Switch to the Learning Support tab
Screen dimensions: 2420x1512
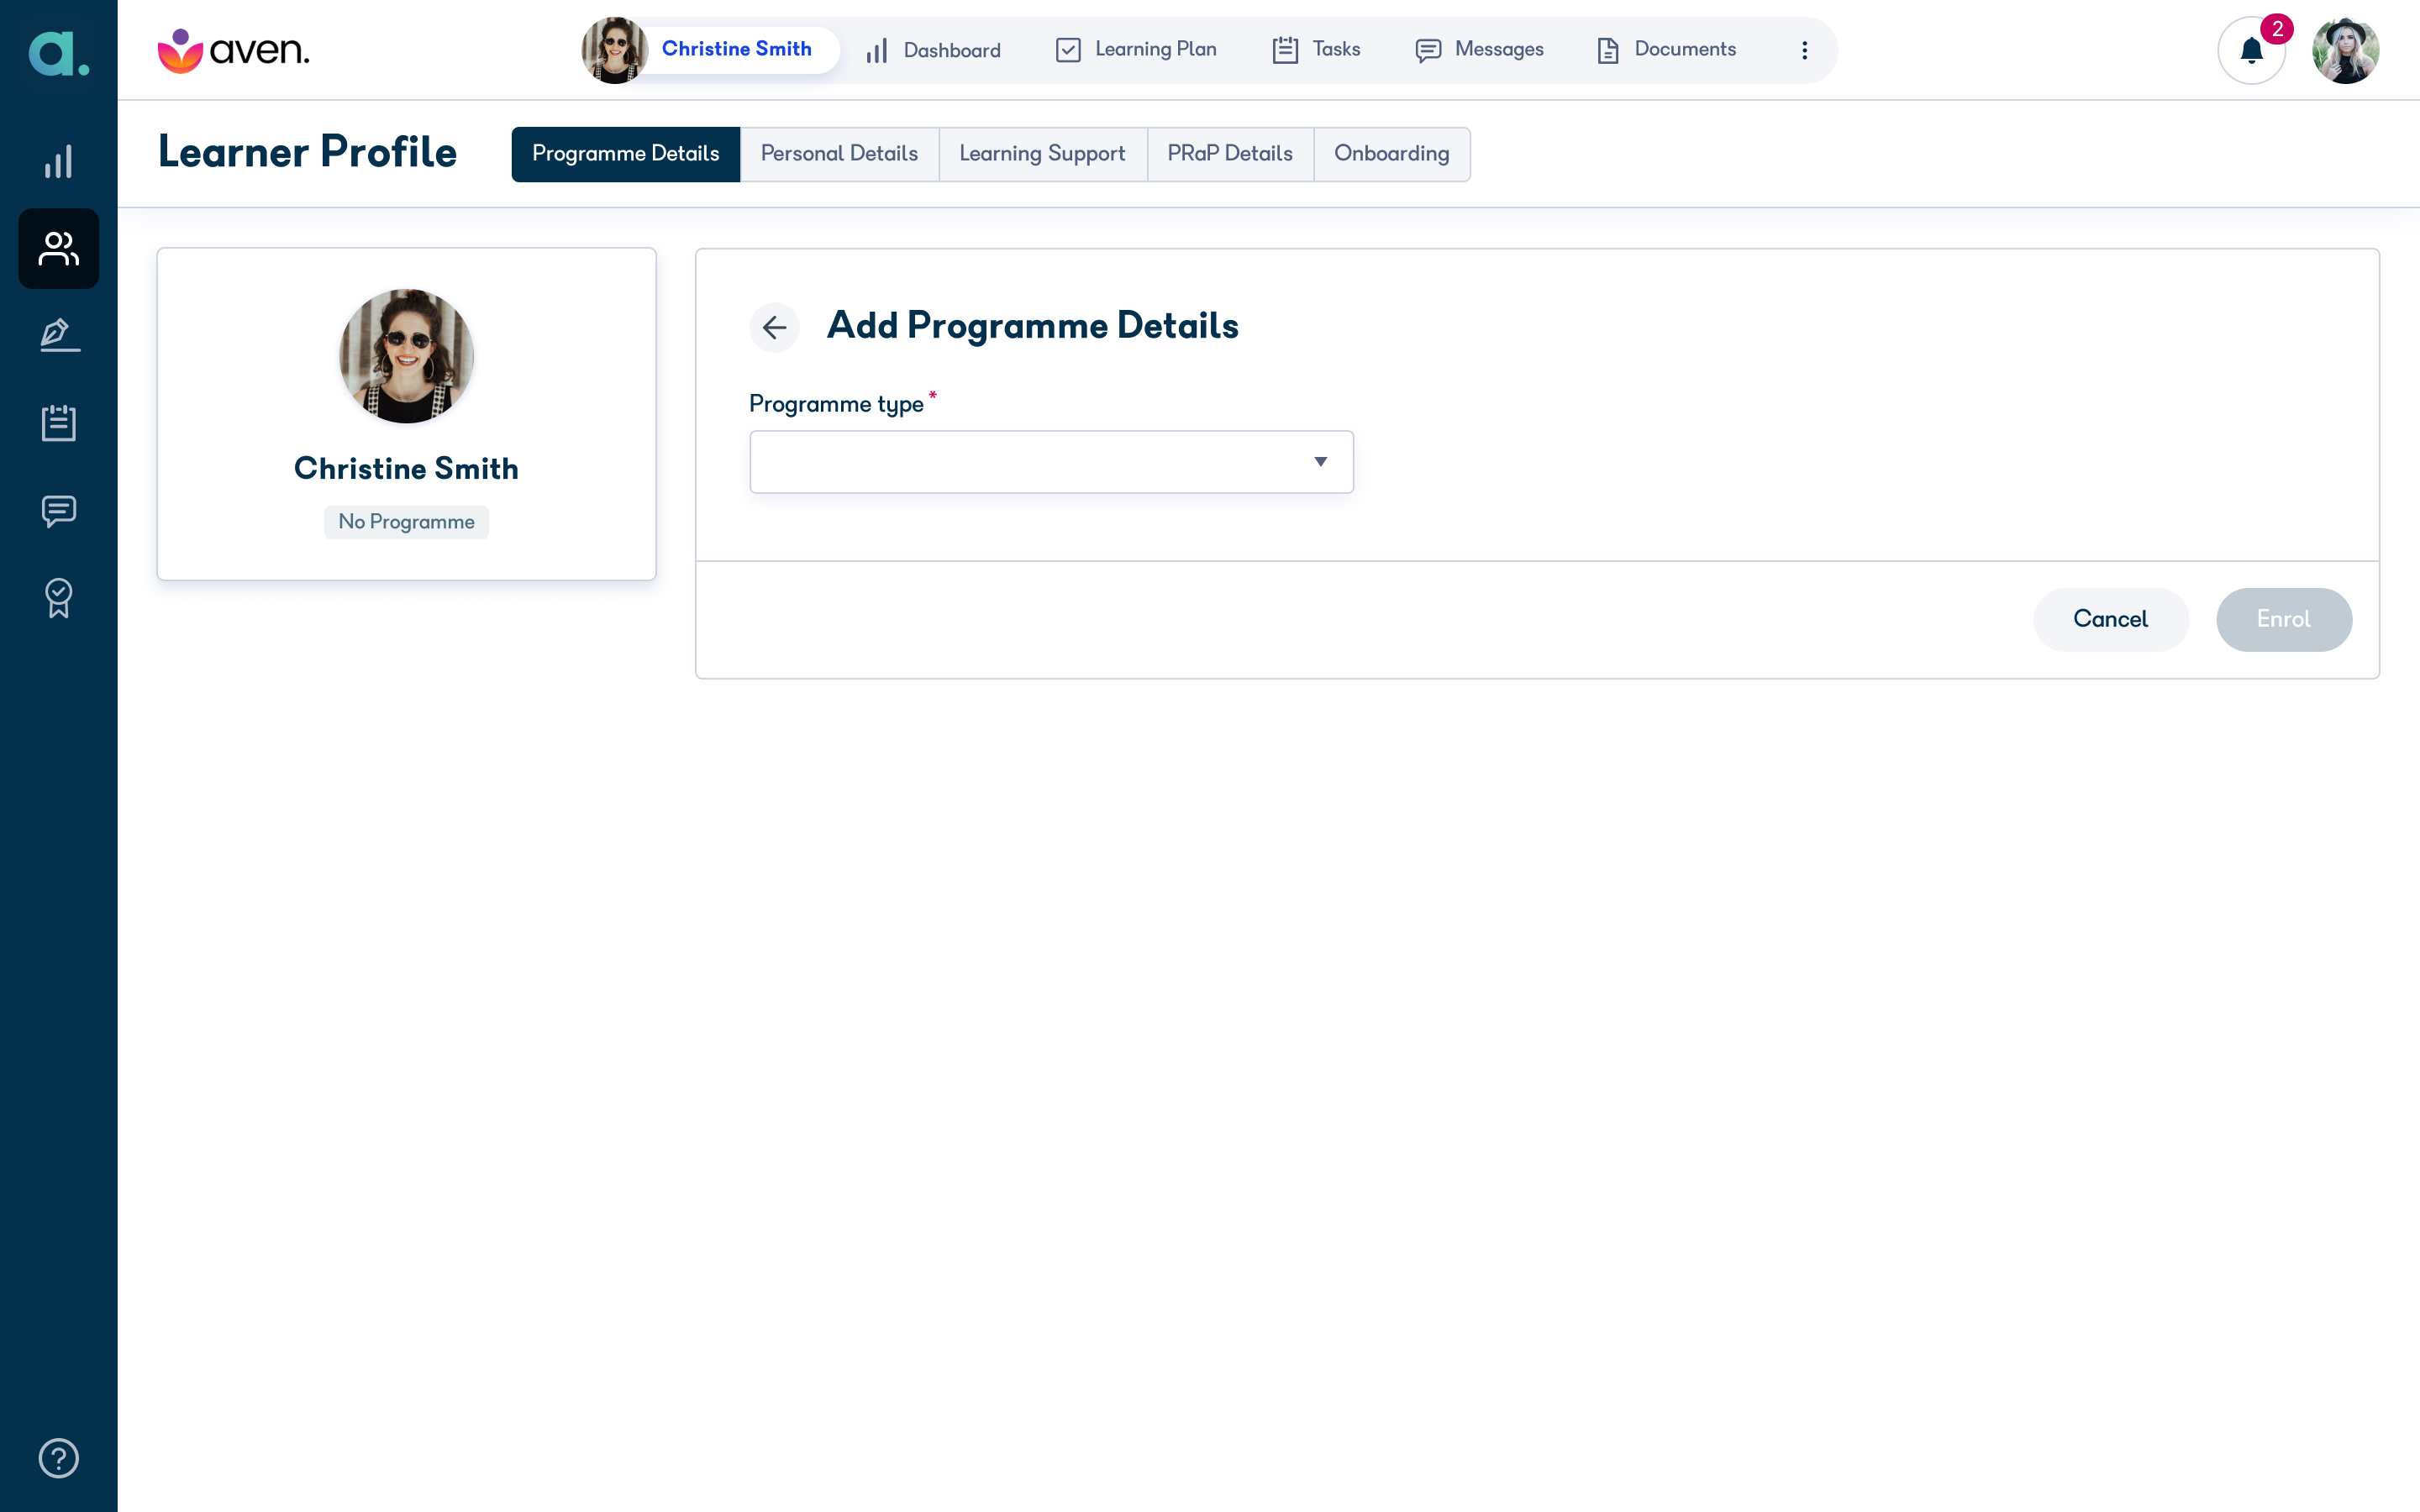coord(1042,154)
